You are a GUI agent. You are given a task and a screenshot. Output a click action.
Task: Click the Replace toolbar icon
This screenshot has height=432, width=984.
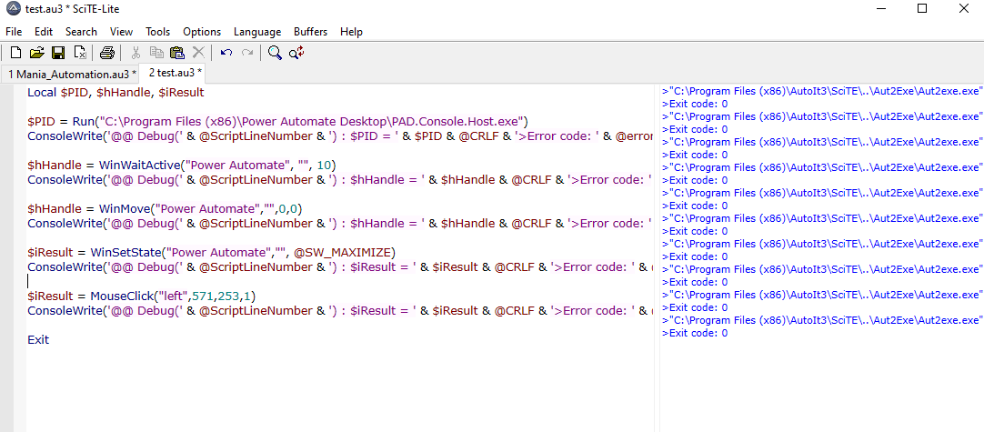(296, 53)
